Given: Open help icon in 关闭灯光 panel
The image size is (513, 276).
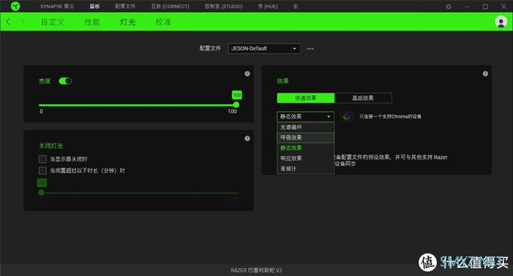Looking at the screenshot, I should coord(247,138).
